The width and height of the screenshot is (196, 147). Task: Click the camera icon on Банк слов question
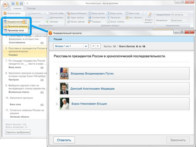point(42,105)
